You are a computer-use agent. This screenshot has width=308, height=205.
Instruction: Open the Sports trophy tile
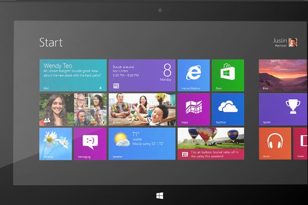[x=283, y=109]
